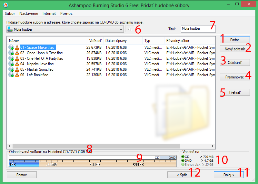Open the Nastavenie menu
This screenshot has width=258, height=184.
tap(29, 14)
